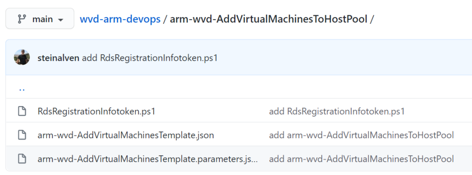Open the RdsRegistrationInfotoken.ps1 file

point(96,111)
